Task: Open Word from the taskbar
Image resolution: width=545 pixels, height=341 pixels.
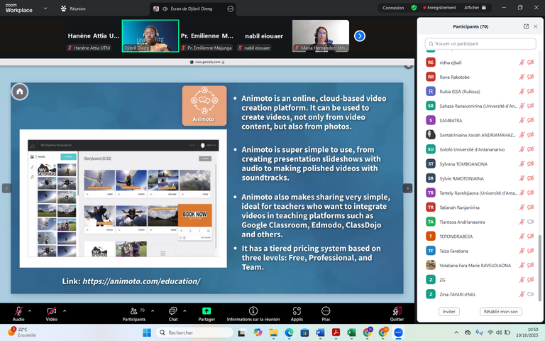Action: click(320, 332)
